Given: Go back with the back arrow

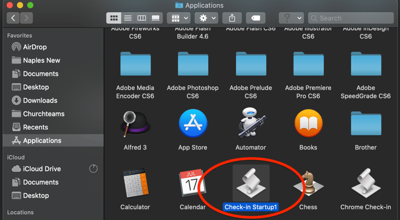Looking at the screenshot, I should [13, 18].
